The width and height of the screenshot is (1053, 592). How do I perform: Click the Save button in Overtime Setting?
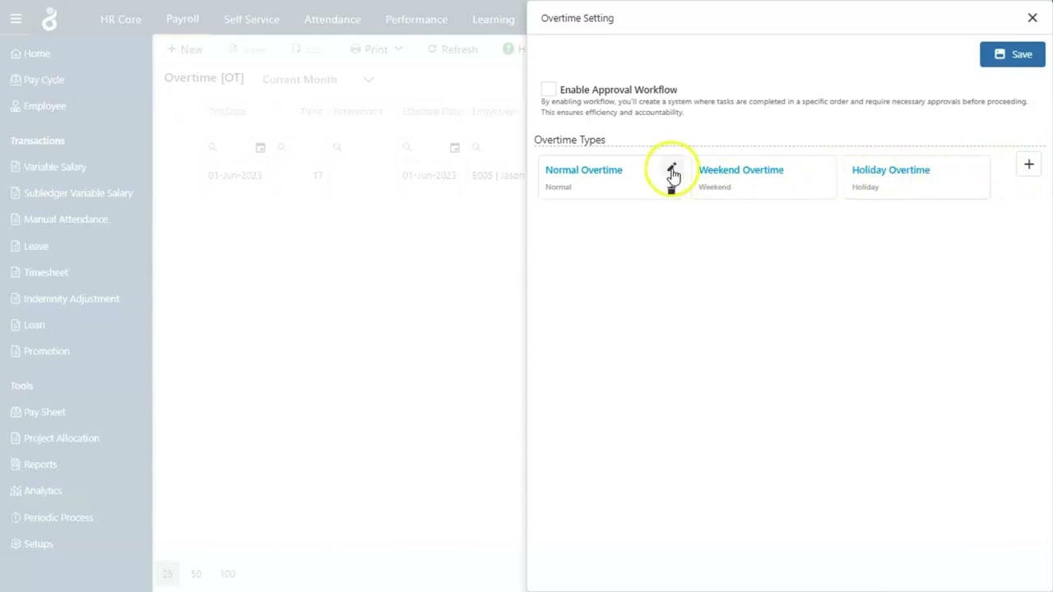click(x=1012, y=54)
